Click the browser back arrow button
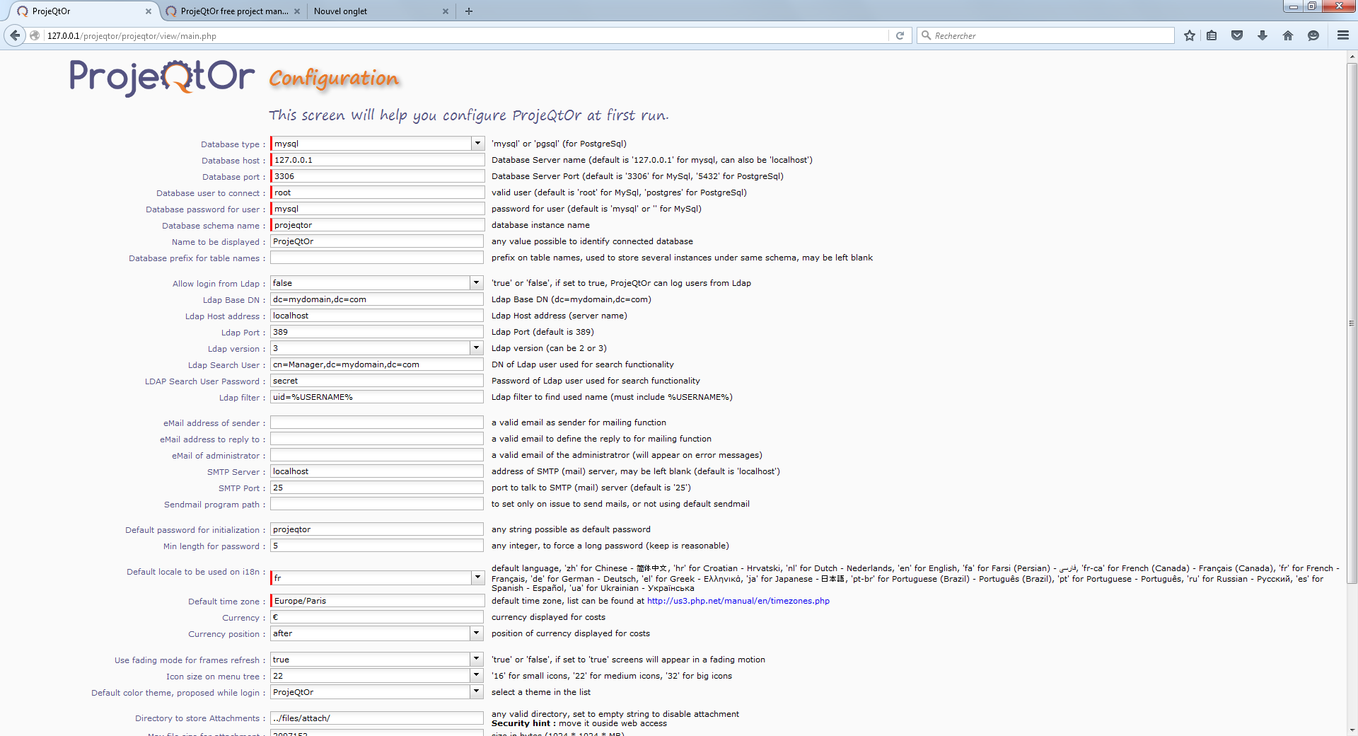Screen dimensions: 1358x736 [x=15, y=35]
